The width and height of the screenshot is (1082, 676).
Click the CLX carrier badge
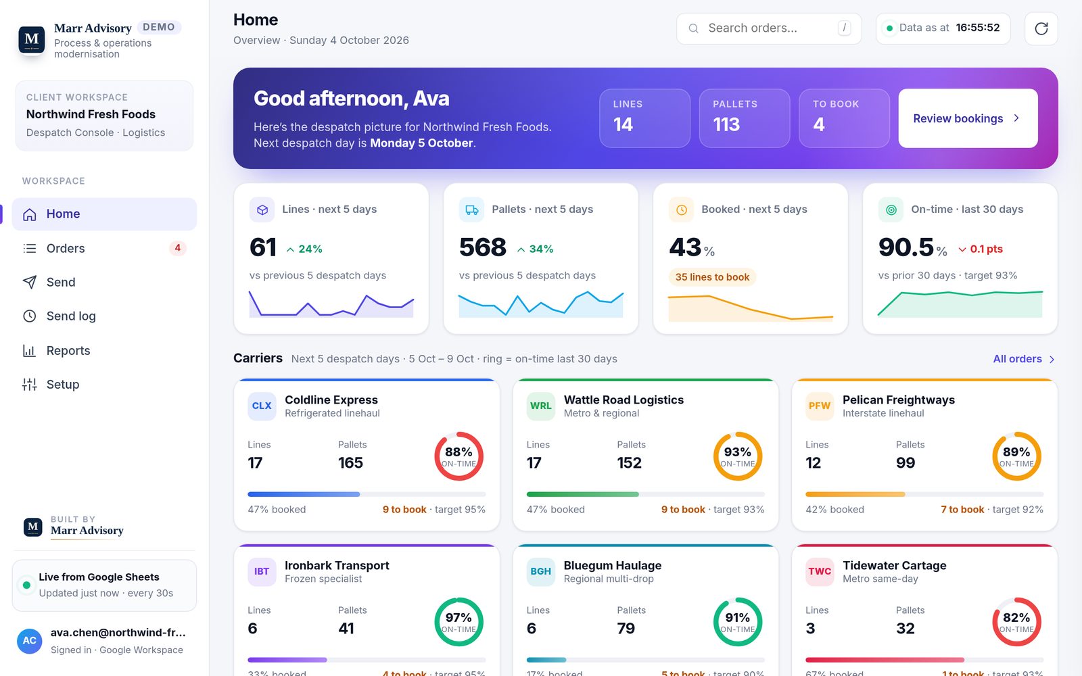coord(262,406)
